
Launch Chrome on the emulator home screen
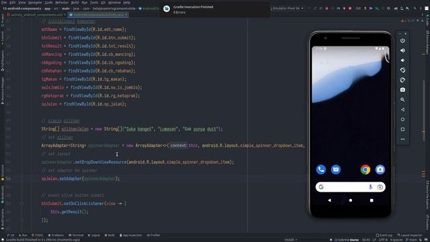365,169
